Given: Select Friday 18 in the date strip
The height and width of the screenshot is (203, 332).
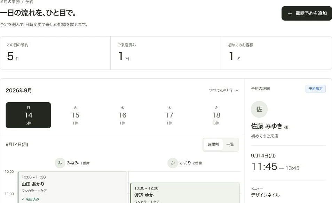Looking at the screenshot, I should [x=216, y=115].
